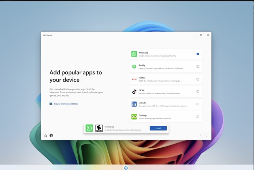
Task: Click the WhatsApp app name text
Action: (143, 53)
